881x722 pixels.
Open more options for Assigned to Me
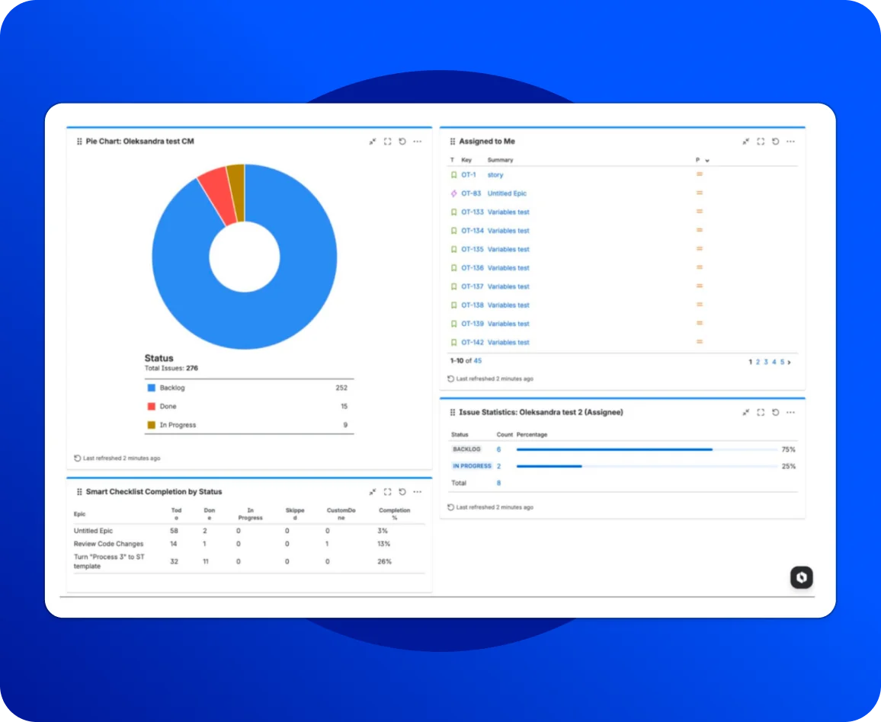[790, 142]
